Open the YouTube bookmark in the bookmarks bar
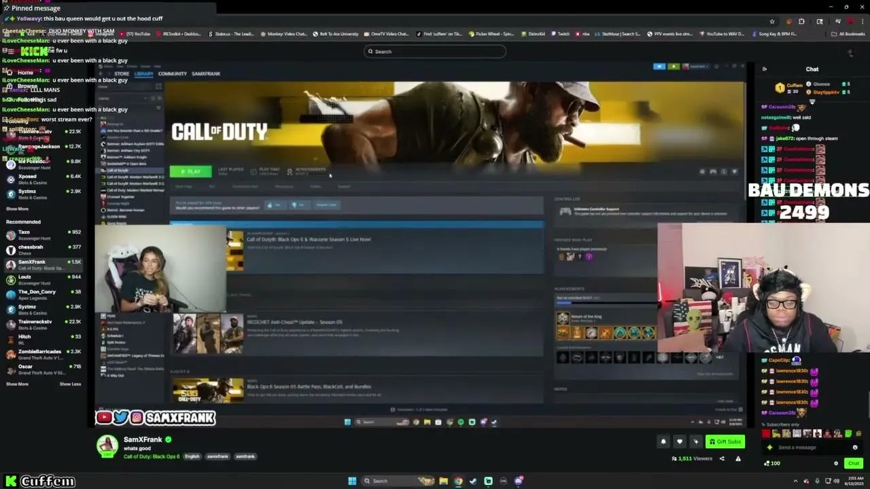Image resolution: width=870 pixels, height=489 pixels. (x=135, y=34)
